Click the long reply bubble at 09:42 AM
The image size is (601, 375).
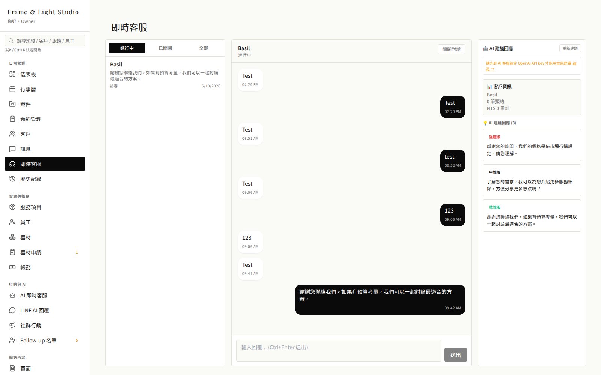point(380,300)
